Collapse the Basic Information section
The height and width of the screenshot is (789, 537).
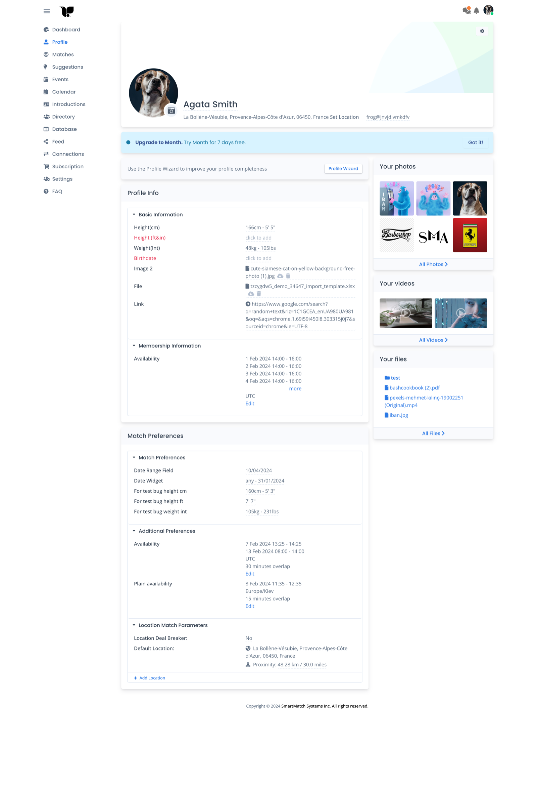tap(134, 215)
